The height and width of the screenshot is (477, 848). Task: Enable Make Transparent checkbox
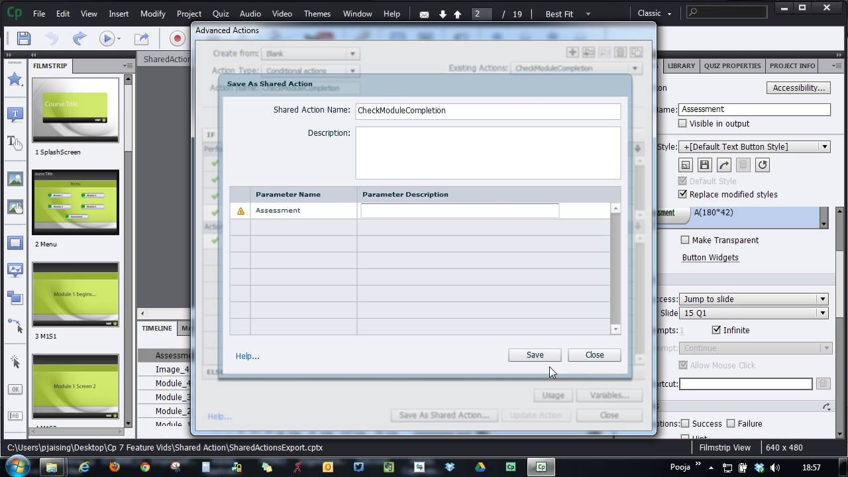(685, 240)
